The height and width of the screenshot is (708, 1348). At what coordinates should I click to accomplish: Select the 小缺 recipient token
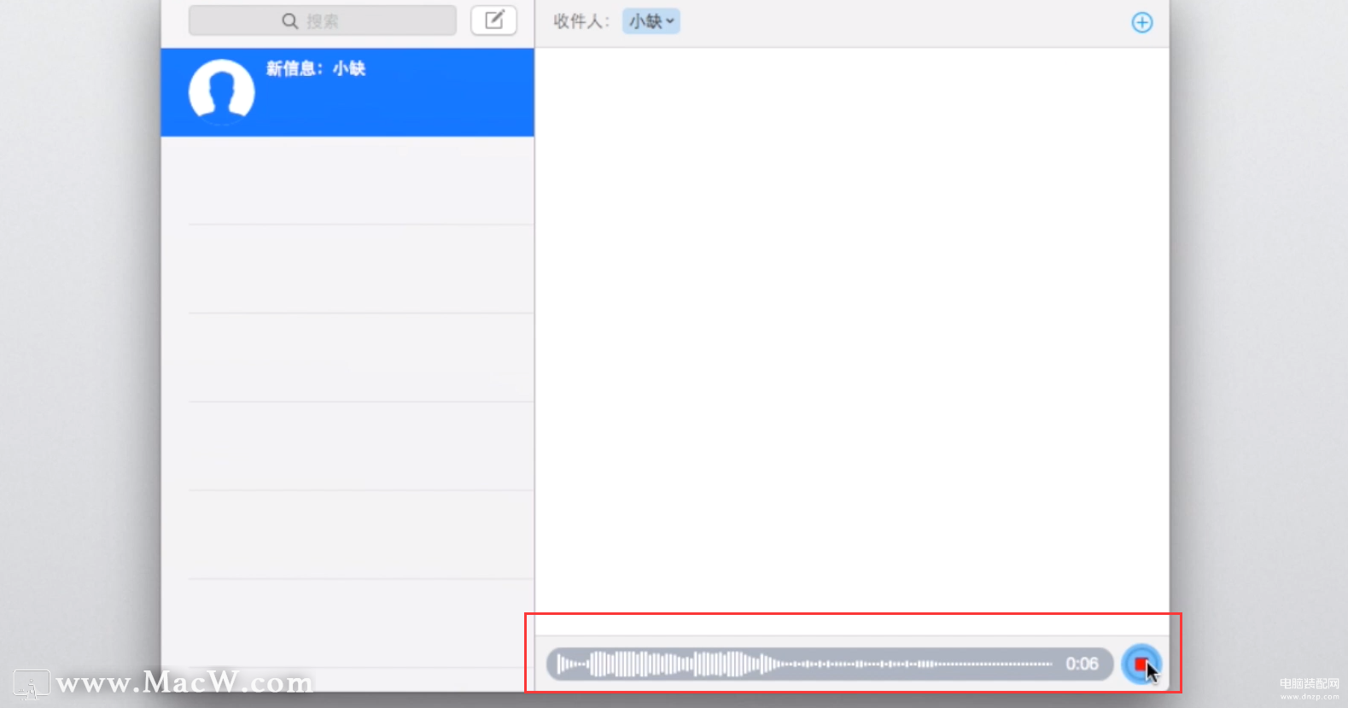[x=651, y=21]
